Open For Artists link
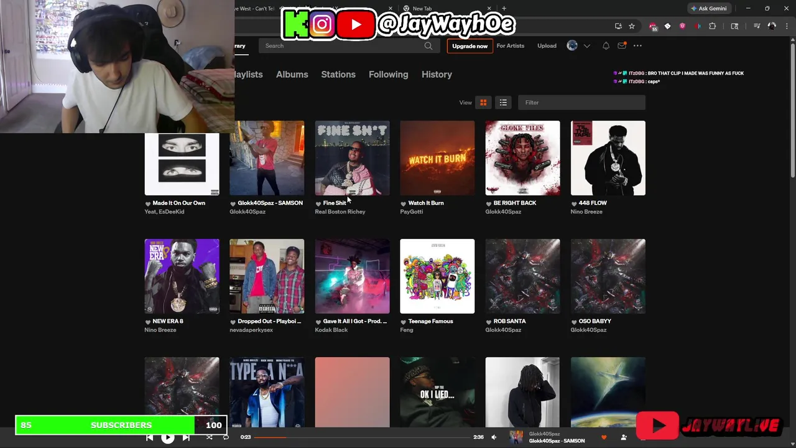Screen dimensions: 796x448 pos(511,45)
